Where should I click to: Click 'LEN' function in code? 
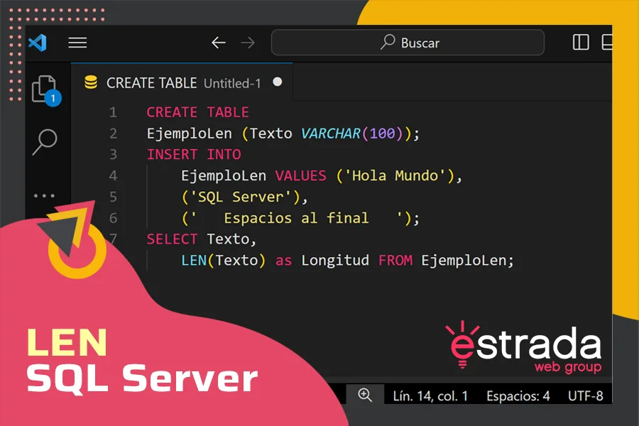tap(194, 261)
